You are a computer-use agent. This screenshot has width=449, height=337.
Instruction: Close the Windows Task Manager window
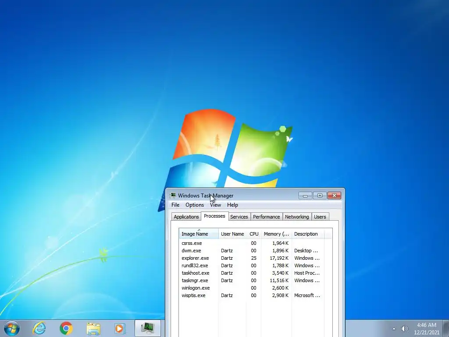tap(334, 195)
